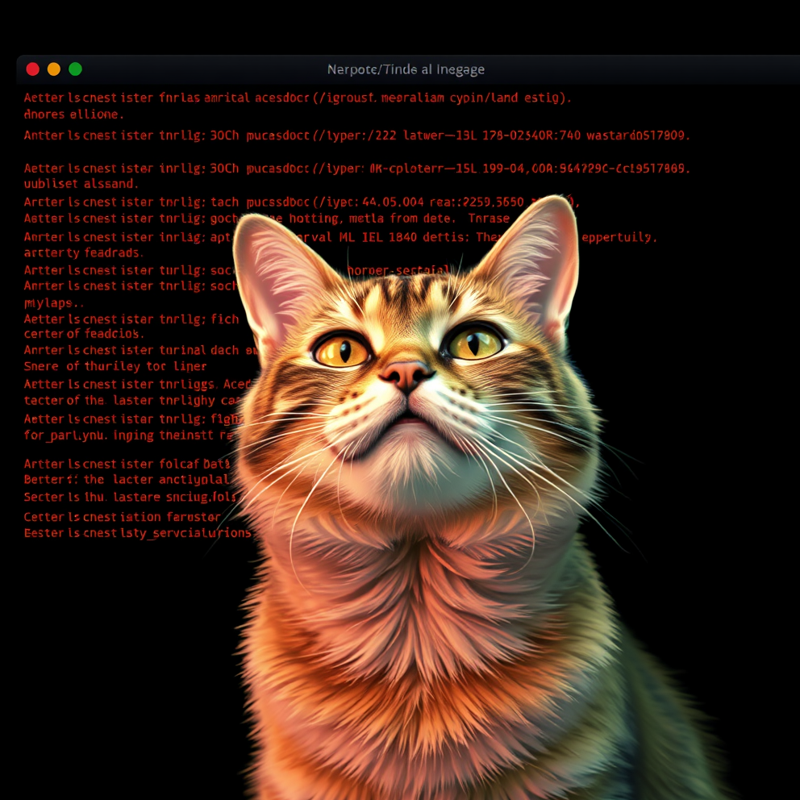The width and height of the screenshot is (800, 800).
Task: Select the last line starting "Bester ls cnest"
Action: coord(138,533)
